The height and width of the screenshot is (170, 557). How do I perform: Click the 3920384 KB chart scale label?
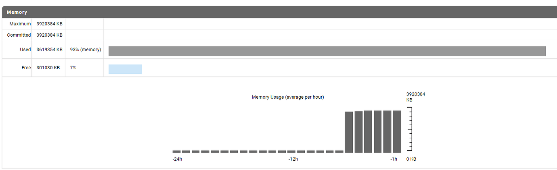pyautogui.click(x=416, y=97)
